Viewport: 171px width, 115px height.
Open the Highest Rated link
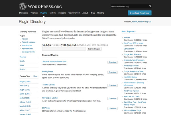[27, 49]
